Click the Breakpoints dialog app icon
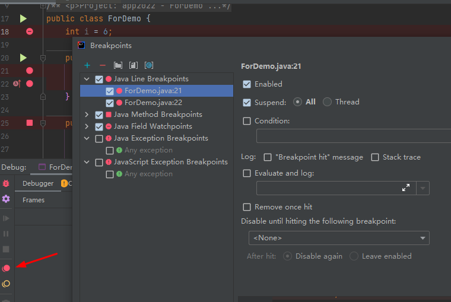Image resolution: width=451 pixels, height=302 pixels. [81, 45]
